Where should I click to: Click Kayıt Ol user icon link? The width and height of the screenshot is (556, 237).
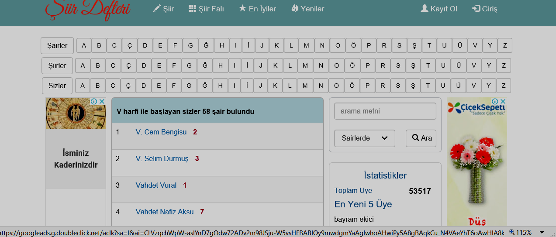point(439,9)
